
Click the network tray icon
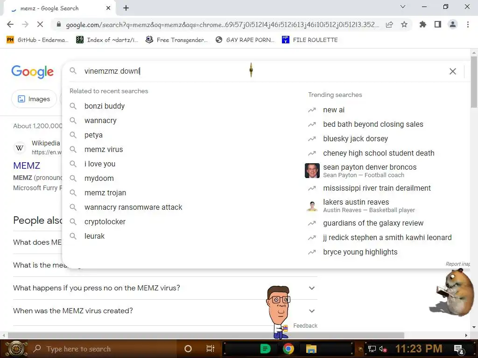[372, 349]
